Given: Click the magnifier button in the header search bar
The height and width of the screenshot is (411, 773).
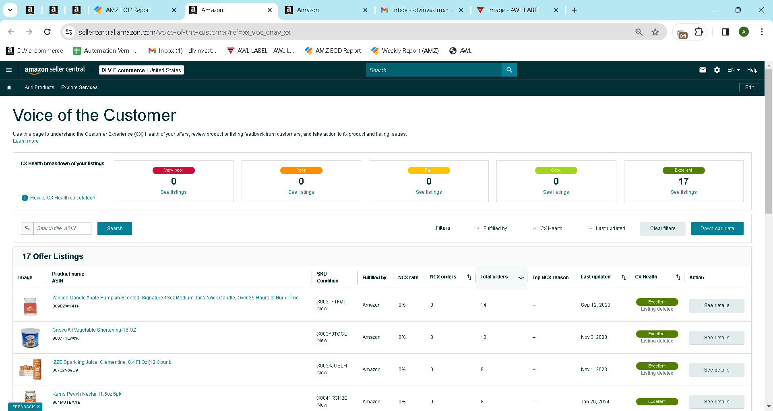Looking at the screenshot, I should coord(509,70).
